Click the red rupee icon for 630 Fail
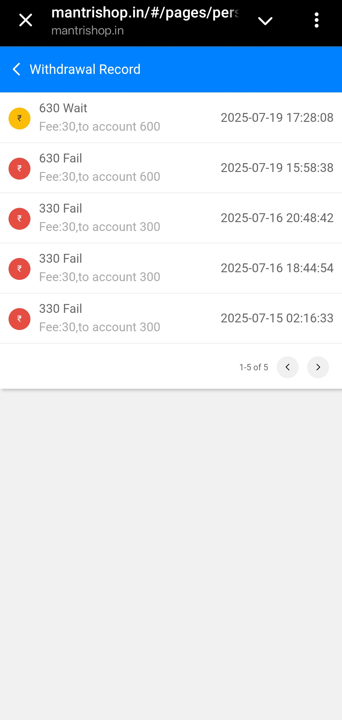This screenshot has width=342, height=720. pos(19,168)
